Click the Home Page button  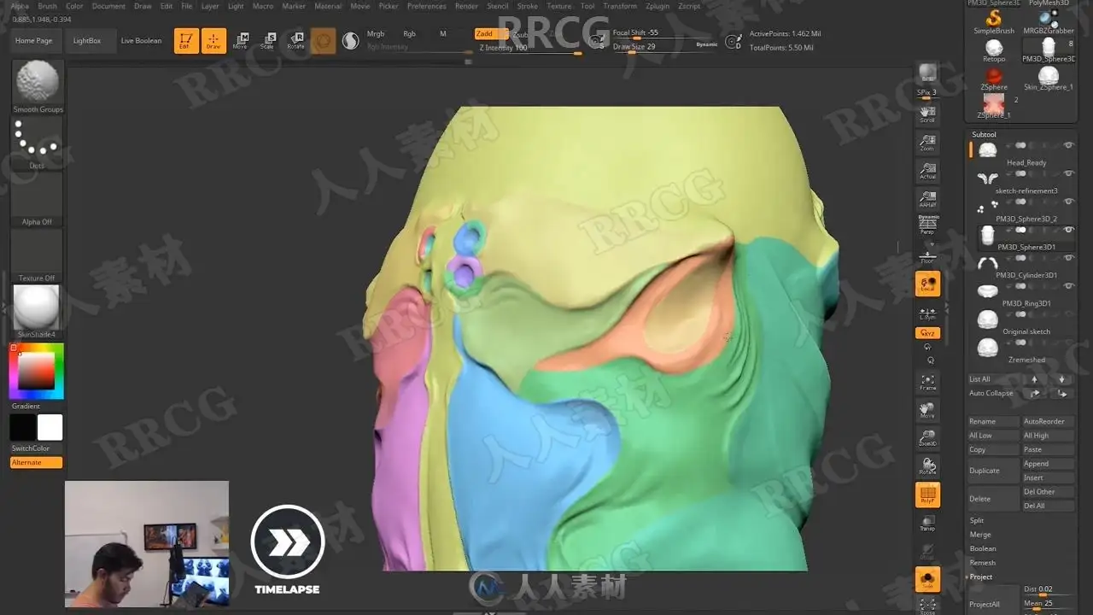click(x=33, y=41)
